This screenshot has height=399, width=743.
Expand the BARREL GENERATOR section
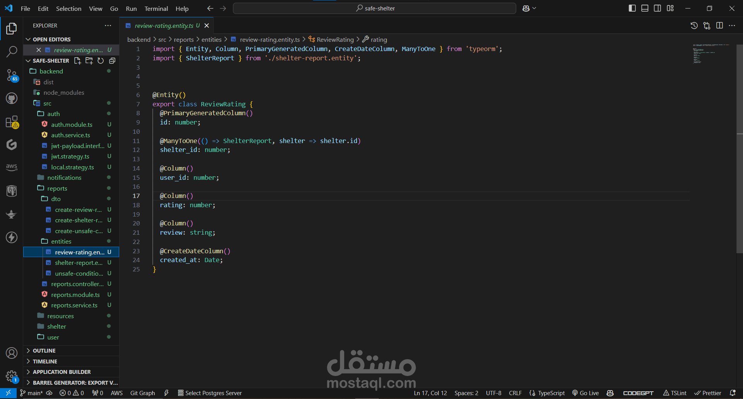click(x=72, y=383)
